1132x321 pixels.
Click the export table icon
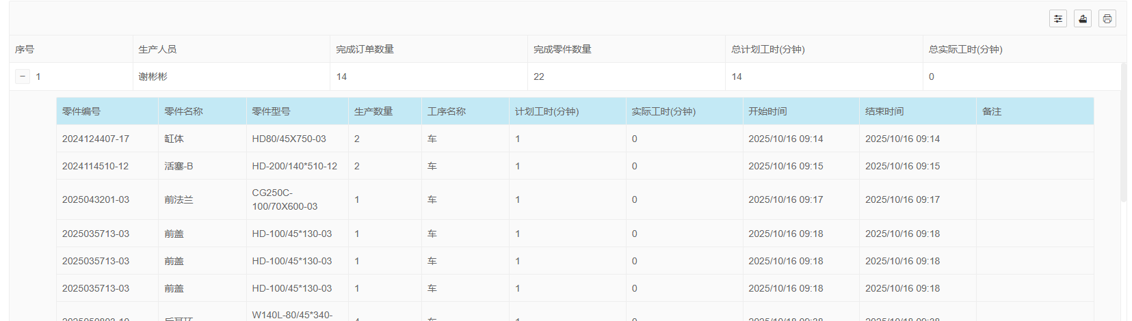[x=1082, y=18]
